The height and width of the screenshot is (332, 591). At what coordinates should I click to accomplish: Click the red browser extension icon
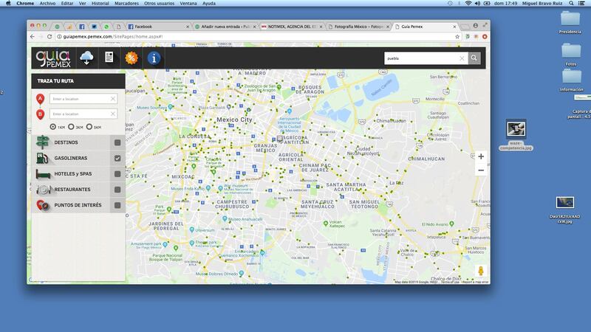pos(485,36)
